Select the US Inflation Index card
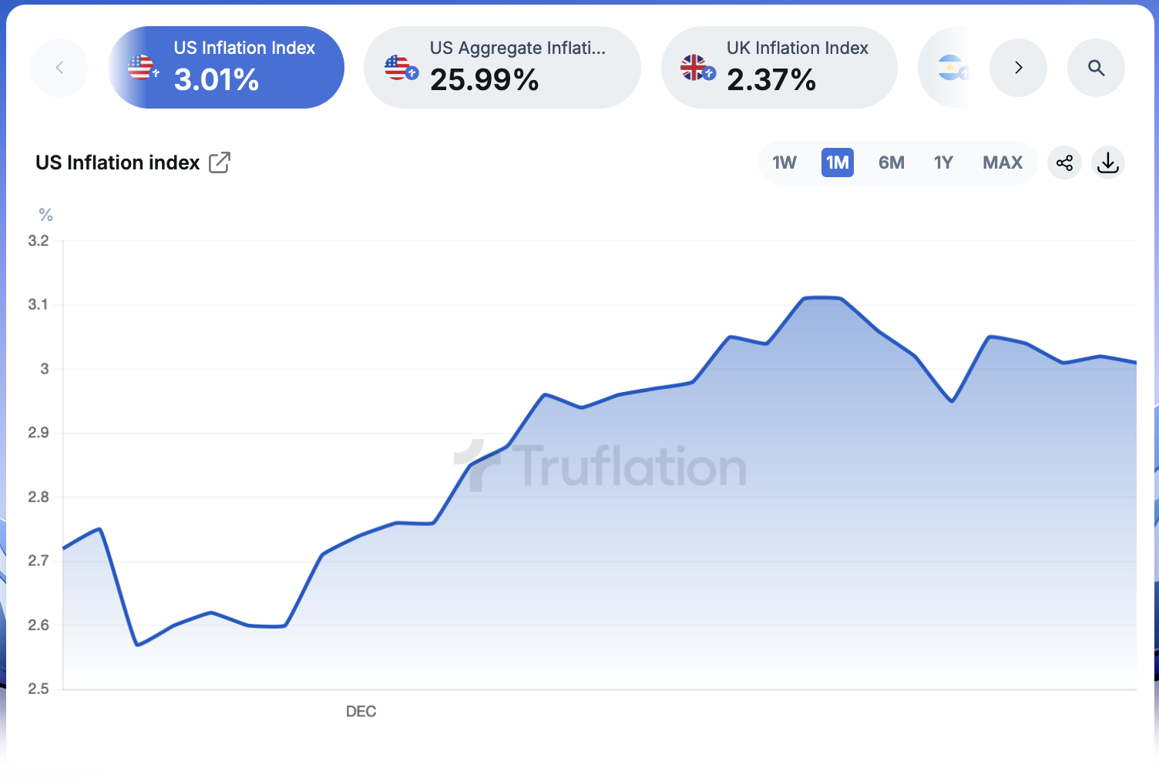The width and height of the screenshot is (1159, 784). [x=244, y=68]
